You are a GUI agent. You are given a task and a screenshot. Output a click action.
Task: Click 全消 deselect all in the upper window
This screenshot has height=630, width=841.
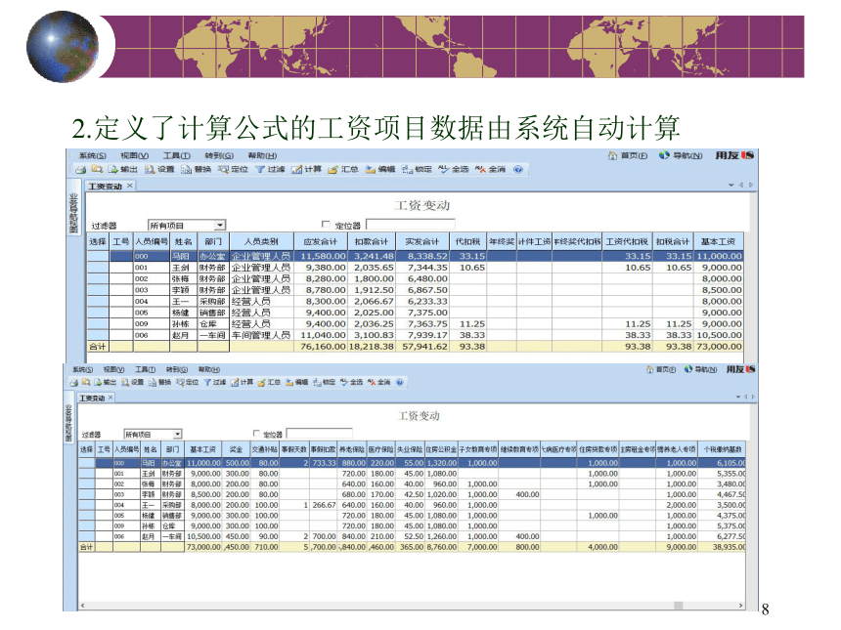pos(490,169)
